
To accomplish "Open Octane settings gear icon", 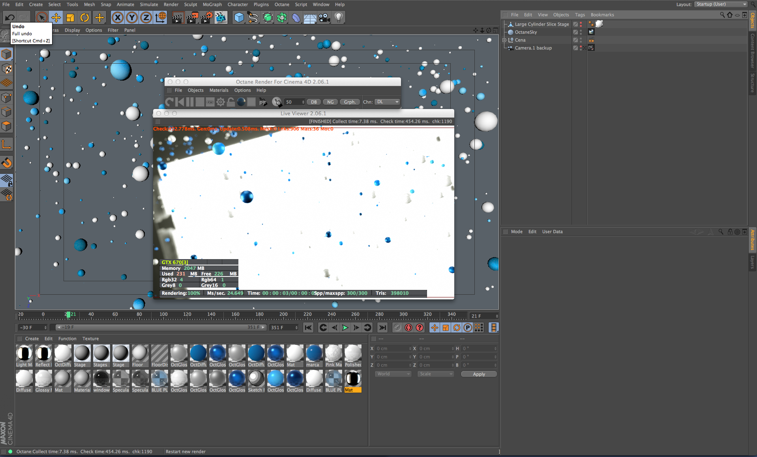I will click(x=221, y=102).
